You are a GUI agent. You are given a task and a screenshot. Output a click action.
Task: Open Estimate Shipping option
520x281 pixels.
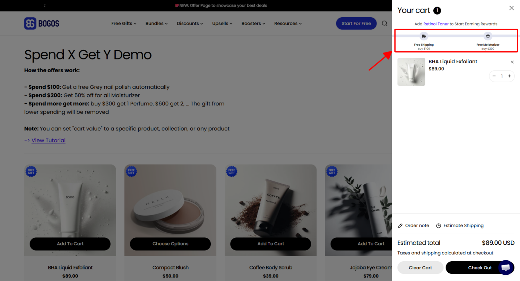click(x=460, y=226)
